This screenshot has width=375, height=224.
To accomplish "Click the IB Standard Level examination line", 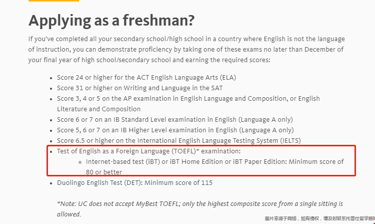I will tap(175, 120).
